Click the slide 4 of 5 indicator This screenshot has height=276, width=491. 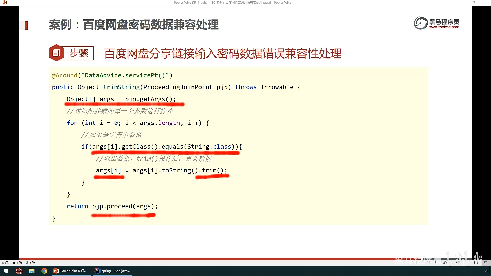click(19, 263)
